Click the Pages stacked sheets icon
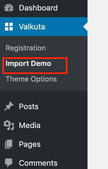The width and height of the screenshot is (108, 169). (x=9, y=144)
